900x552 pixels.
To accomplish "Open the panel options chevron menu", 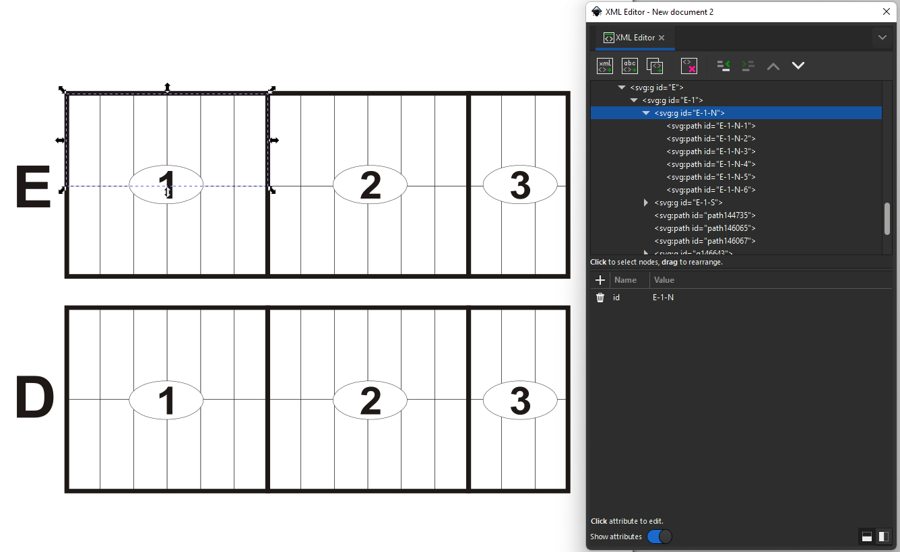I will click(882, 38).
